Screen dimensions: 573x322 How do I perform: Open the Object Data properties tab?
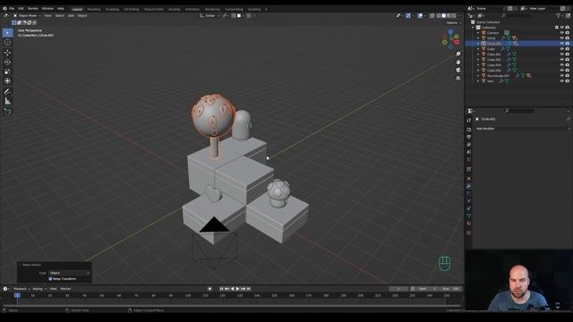coord(469,216)
